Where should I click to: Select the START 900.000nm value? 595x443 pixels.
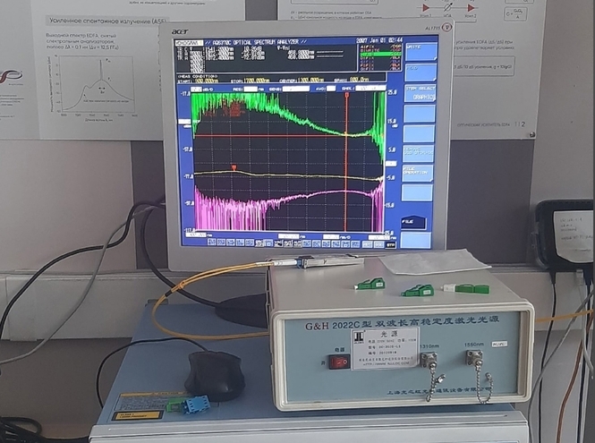pyautogui.click(x=207, y=81)
